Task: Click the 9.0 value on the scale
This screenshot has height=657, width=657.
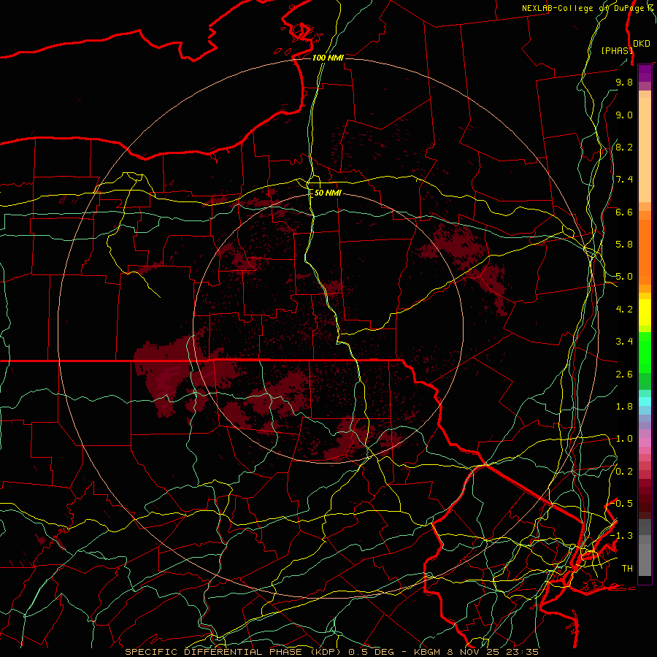Action: pos(624,115)
